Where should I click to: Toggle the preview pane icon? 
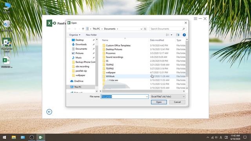coord(178,35)
